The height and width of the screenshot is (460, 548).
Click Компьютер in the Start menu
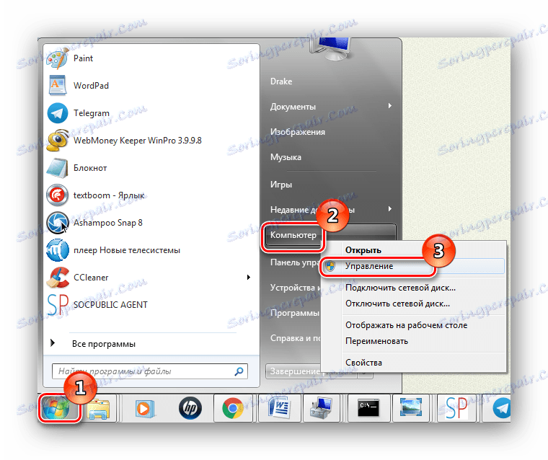tap(293, 235)
